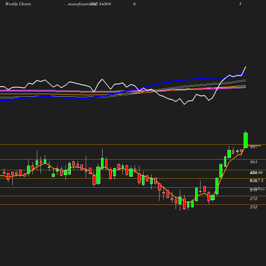This screenshot has width=266, height=266.
Task: Click the tall green last weekly candle
Action: pos(246,140)
